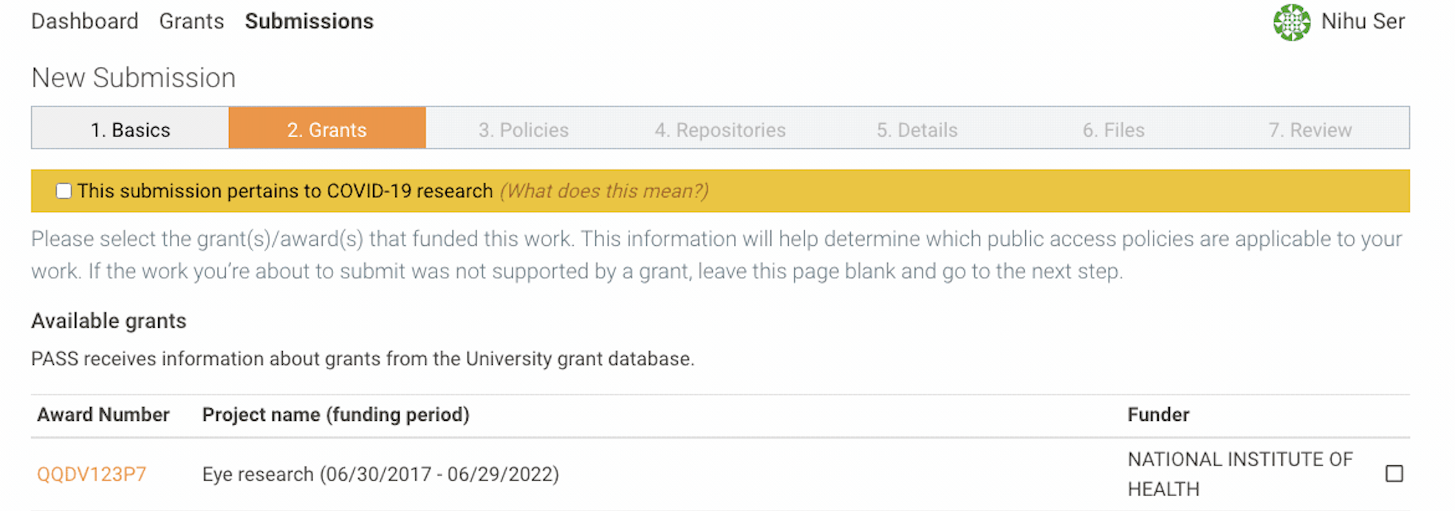
Task: Select Submissions in the navigation bar
Action: 309,21
